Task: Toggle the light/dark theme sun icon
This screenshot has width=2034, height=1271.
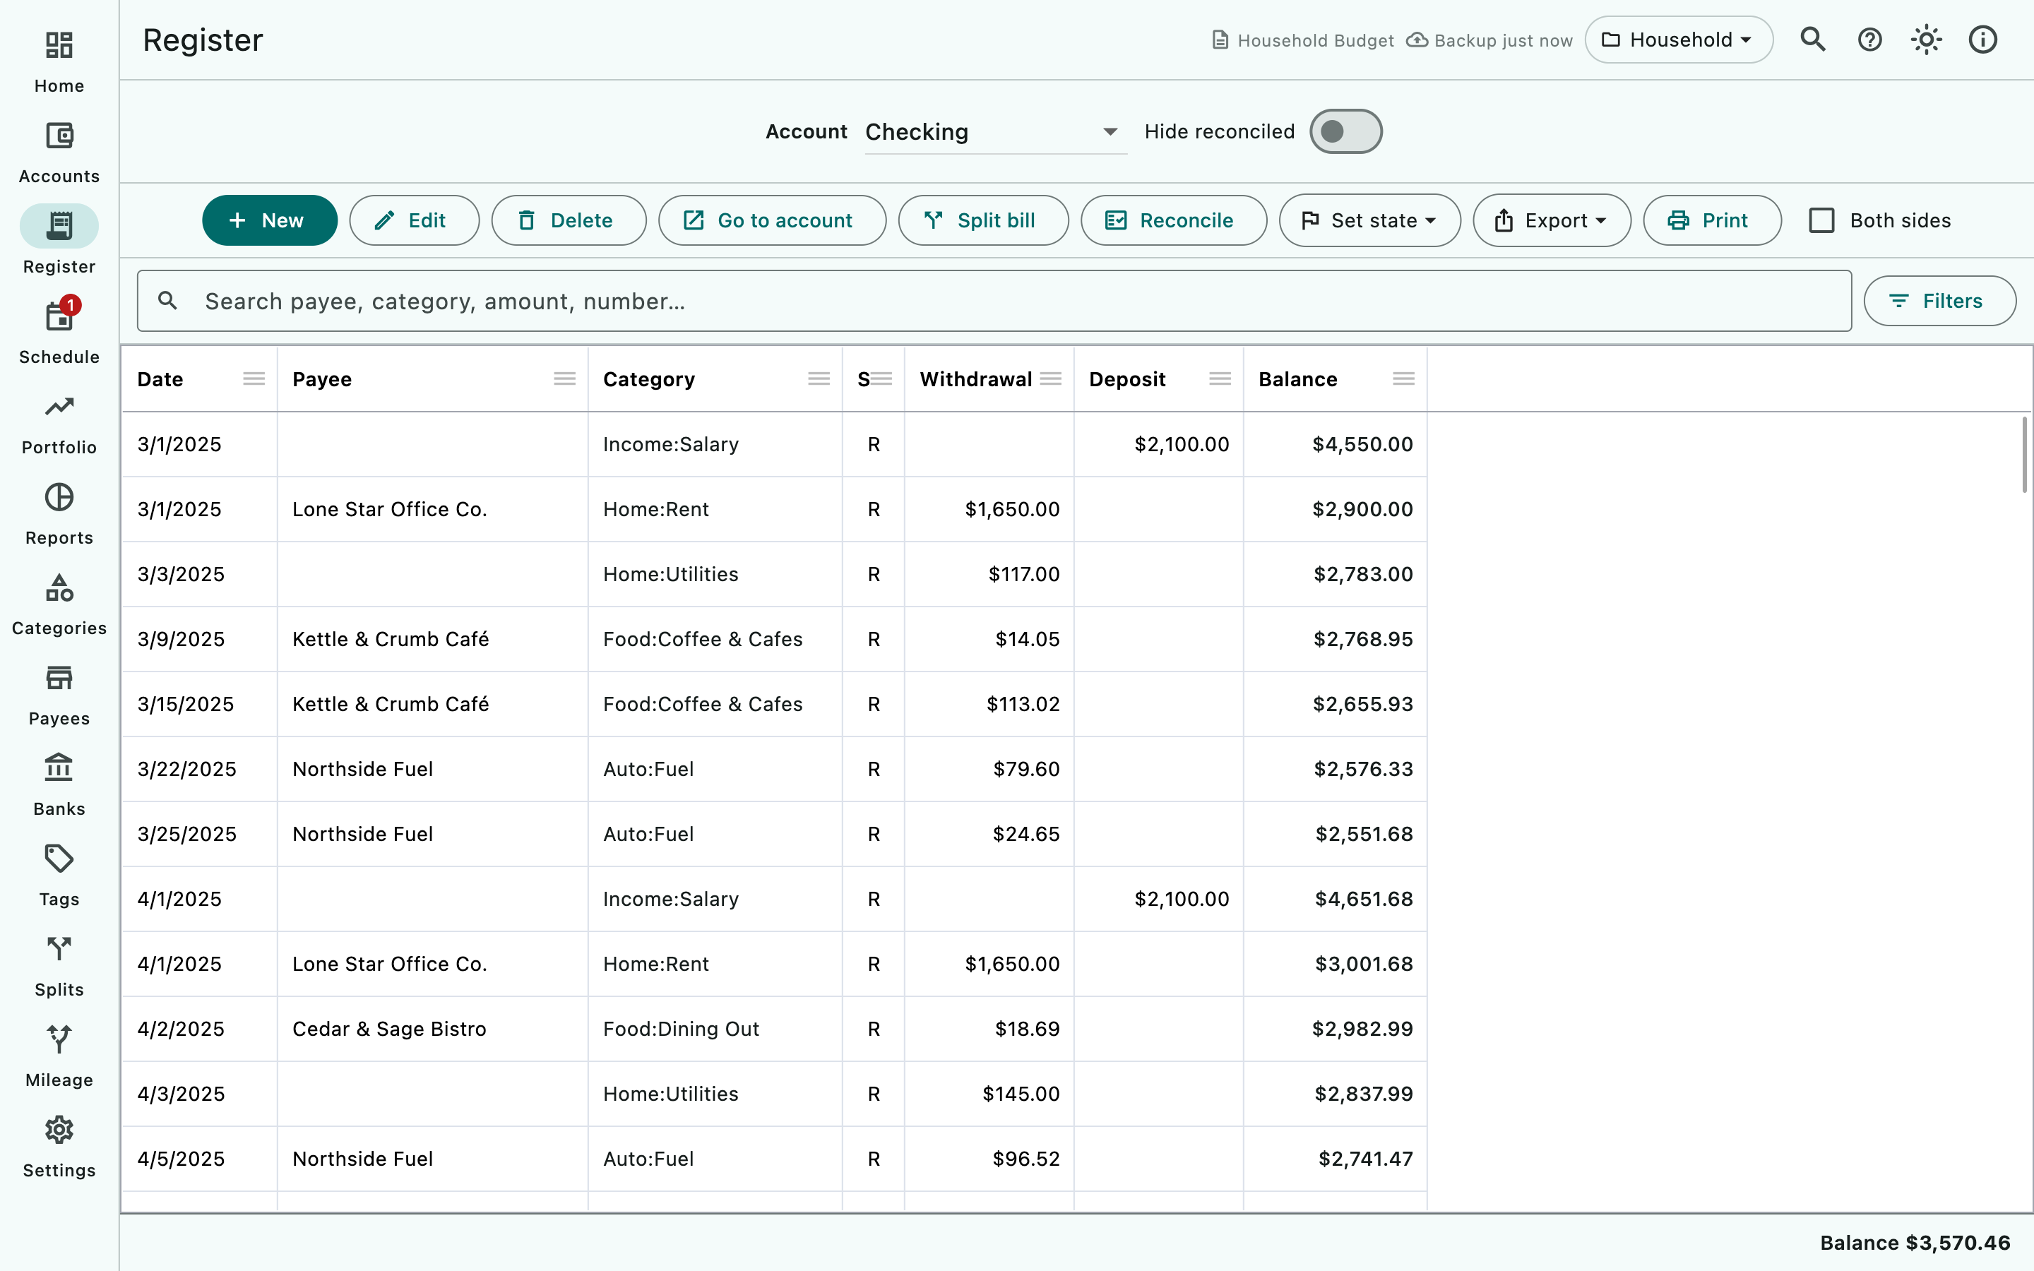Action: click(x=1925, y=40)
